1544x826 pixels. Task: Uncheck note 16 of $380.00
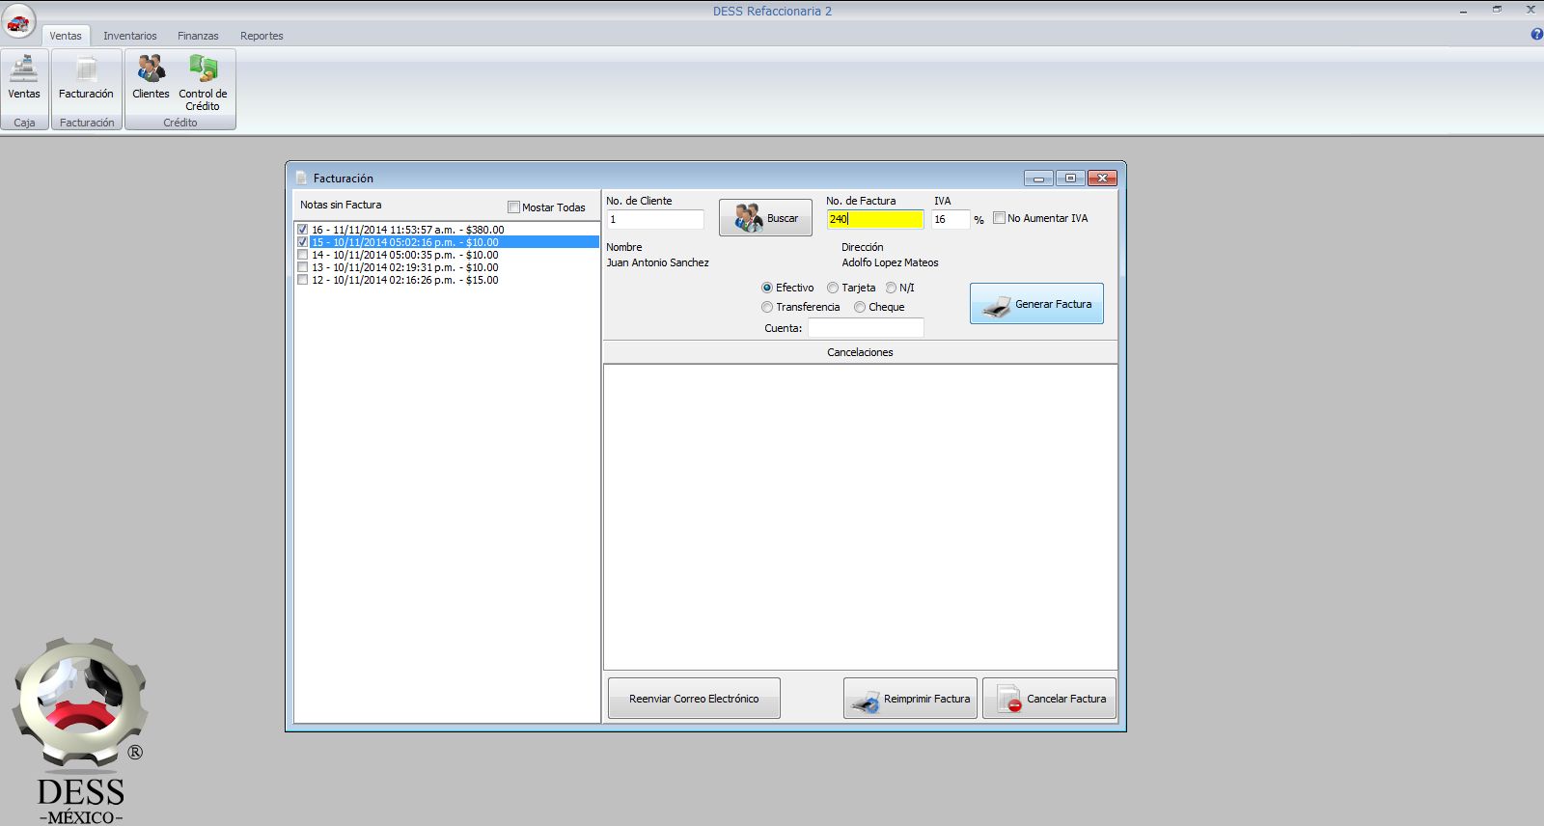(x=303, y=230)
